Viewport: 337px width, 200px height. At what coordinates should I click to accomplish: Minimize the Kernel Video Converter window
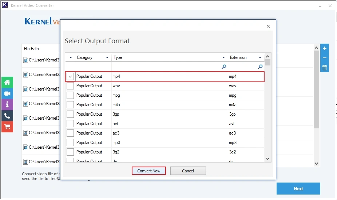coord(320,6)
